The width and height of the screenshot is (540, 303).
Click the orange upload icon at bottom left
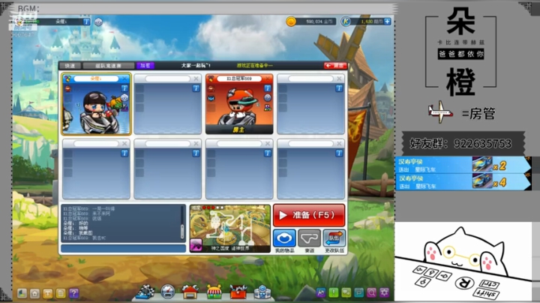point(48,293)
